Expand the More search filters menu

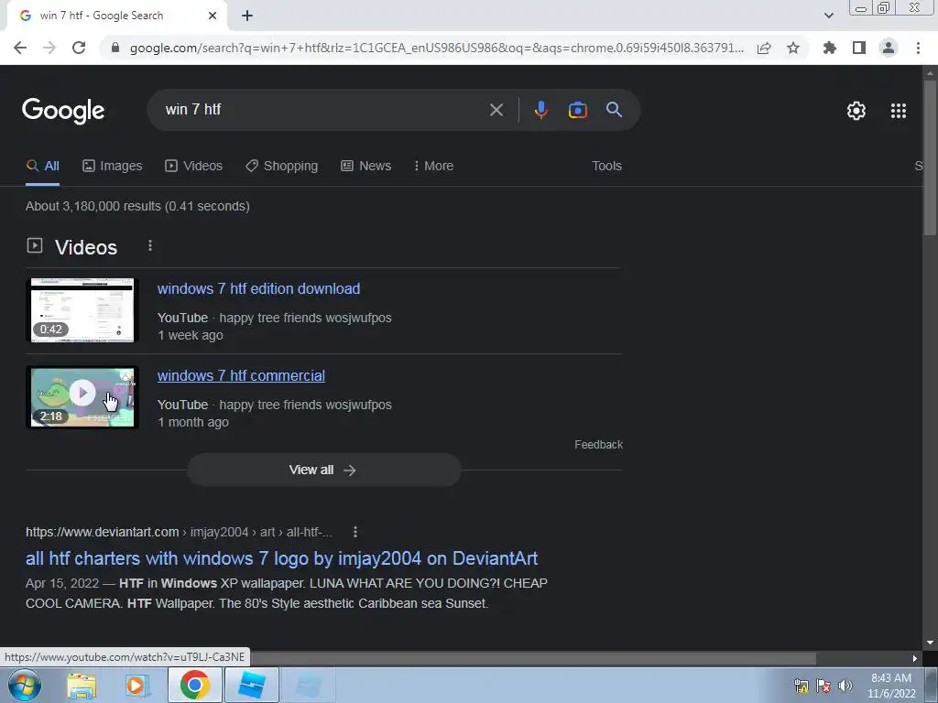pyautogui.click(x=433, y=167)
